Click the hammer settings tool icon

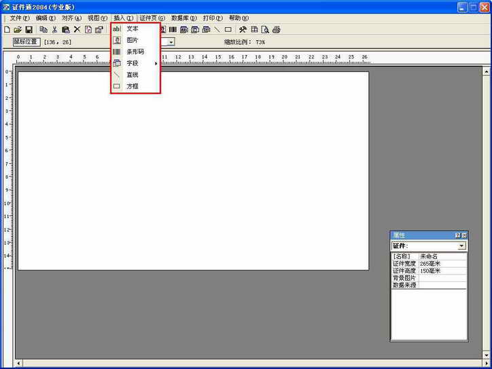243,30
